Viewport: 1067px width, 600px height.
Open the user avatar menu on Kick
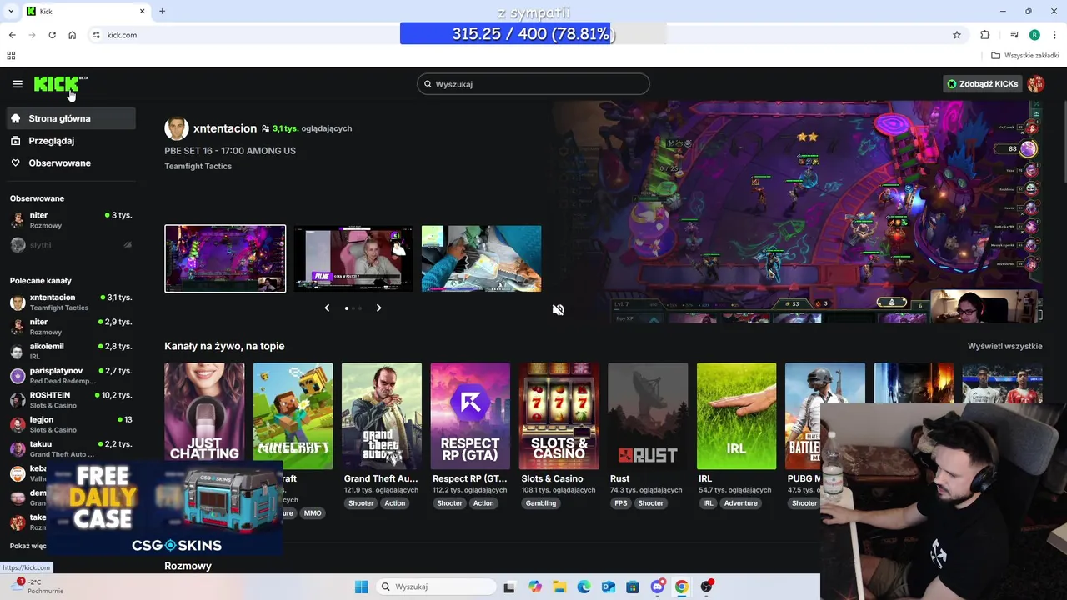[x=1035, y=84]
